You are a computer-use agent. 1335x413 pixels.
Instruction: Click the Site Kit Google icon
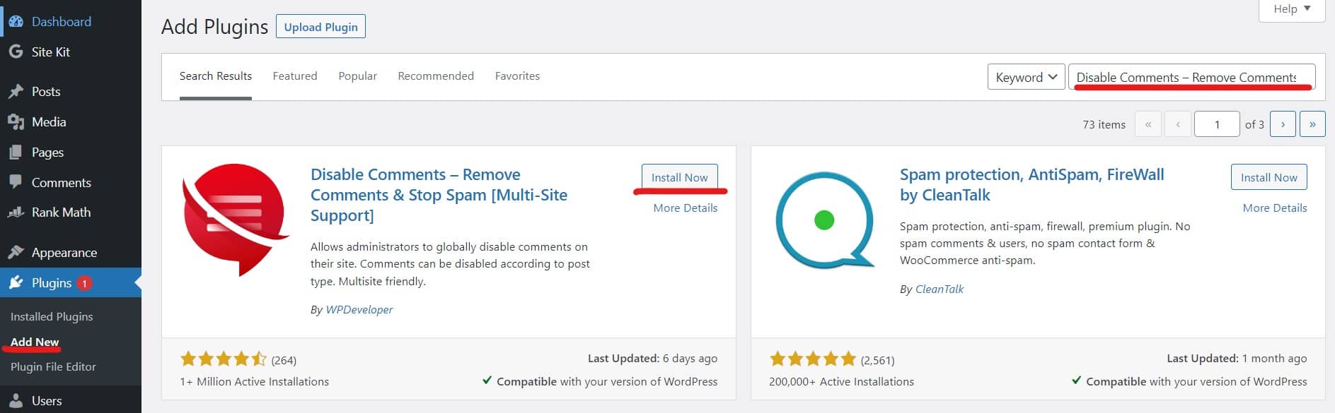(x=16, y=52)
